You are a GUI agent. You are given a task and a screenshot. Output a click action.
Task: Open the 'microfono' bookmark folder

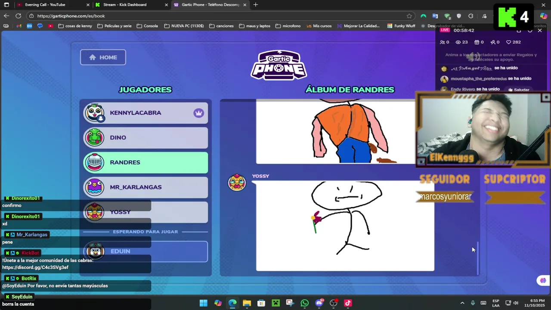288,26
